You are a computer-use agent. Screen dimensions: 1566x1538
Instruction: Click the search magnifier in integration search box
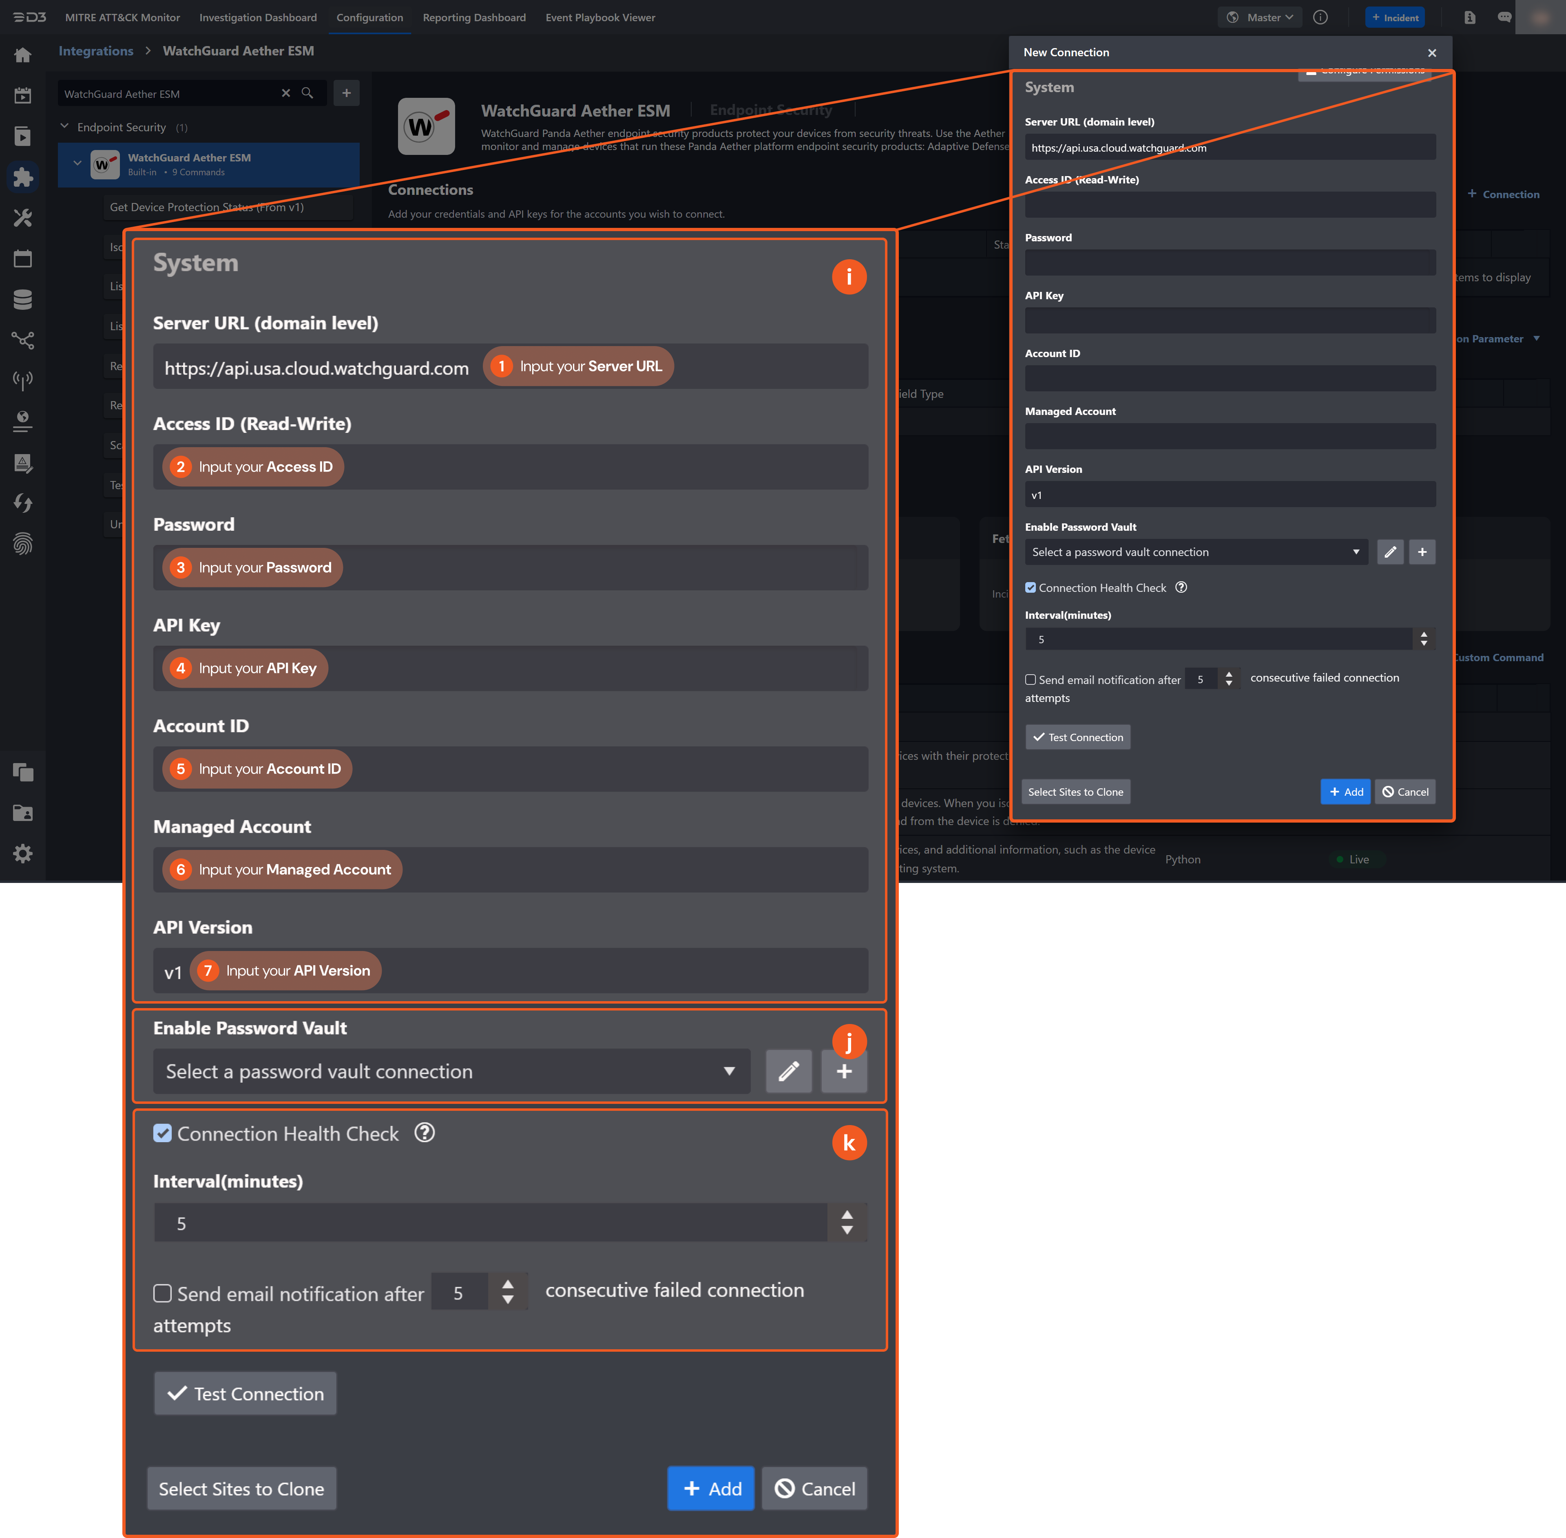point(307,93)
